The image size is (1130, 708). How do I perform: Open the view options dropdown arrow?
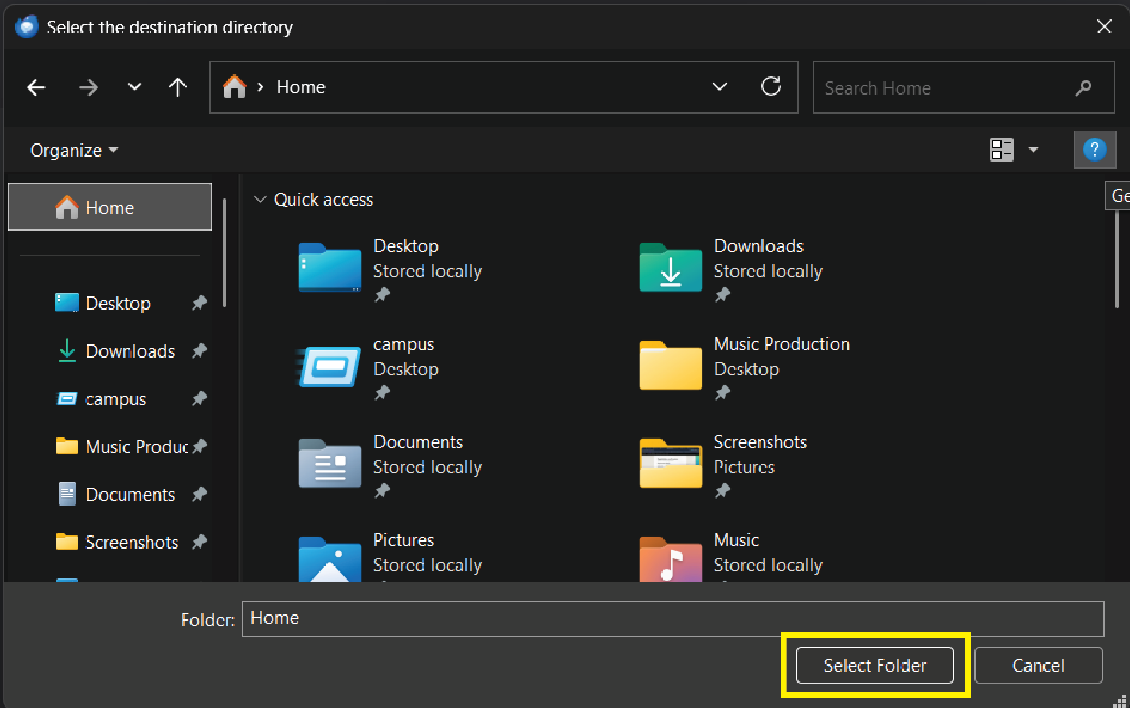1033,150
